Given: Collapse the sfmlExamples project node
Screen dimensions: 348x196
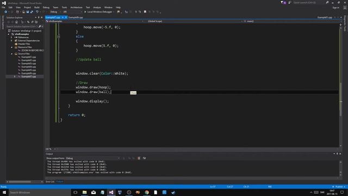Looking at the screenshot, I should (x=9, y=34).
